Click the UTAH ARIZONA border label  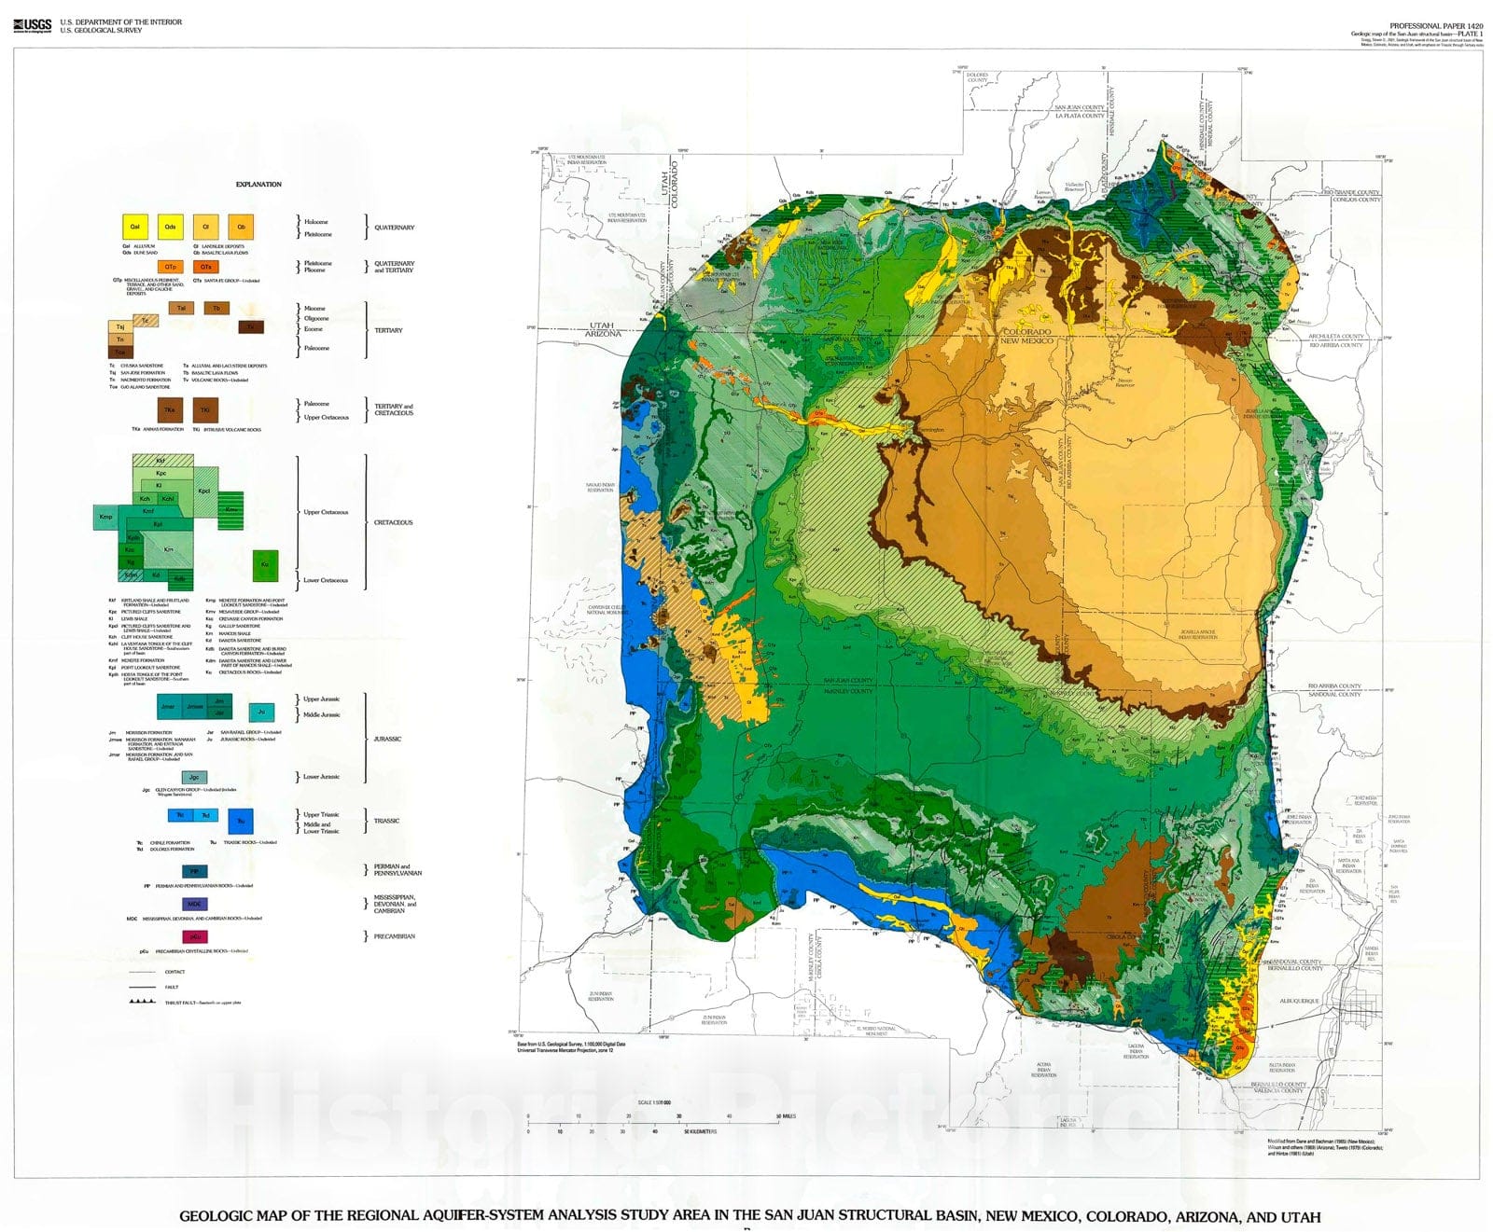pyautogui.click(x=604, y=329)
